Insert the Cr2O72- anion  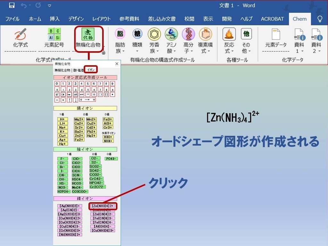pyautogui.click(x=97, y=187)
